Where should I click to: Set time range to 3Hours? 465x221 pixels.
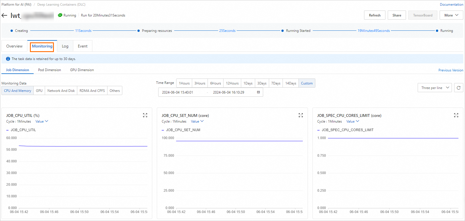(200, 83)
